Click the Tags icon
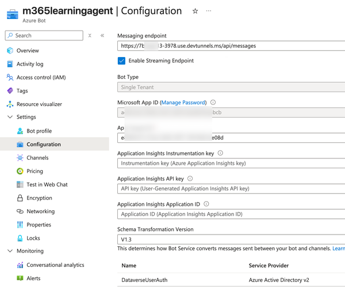Viewport: 345px width, 287px height. pos(10,90)
